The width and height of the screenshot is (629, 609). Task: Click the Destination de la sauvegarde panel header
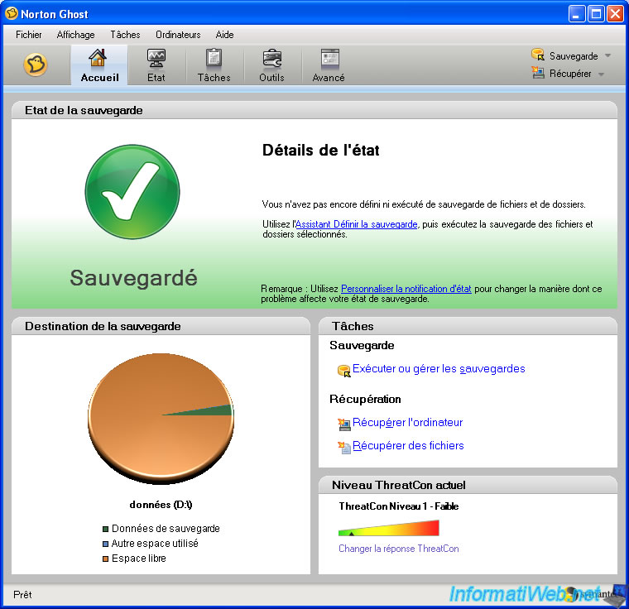click(x=161, y=326)
